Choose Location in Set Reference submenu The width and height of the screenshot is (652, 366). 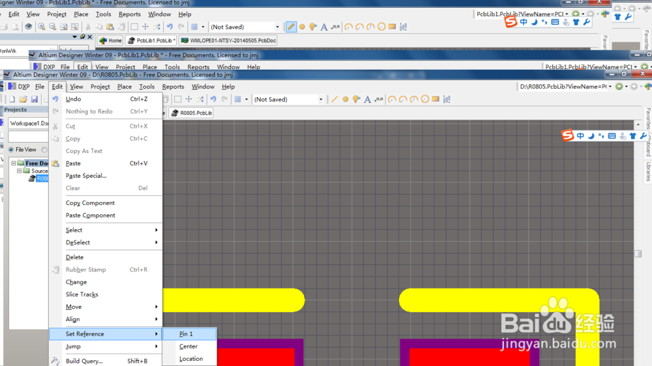point(190,359)
